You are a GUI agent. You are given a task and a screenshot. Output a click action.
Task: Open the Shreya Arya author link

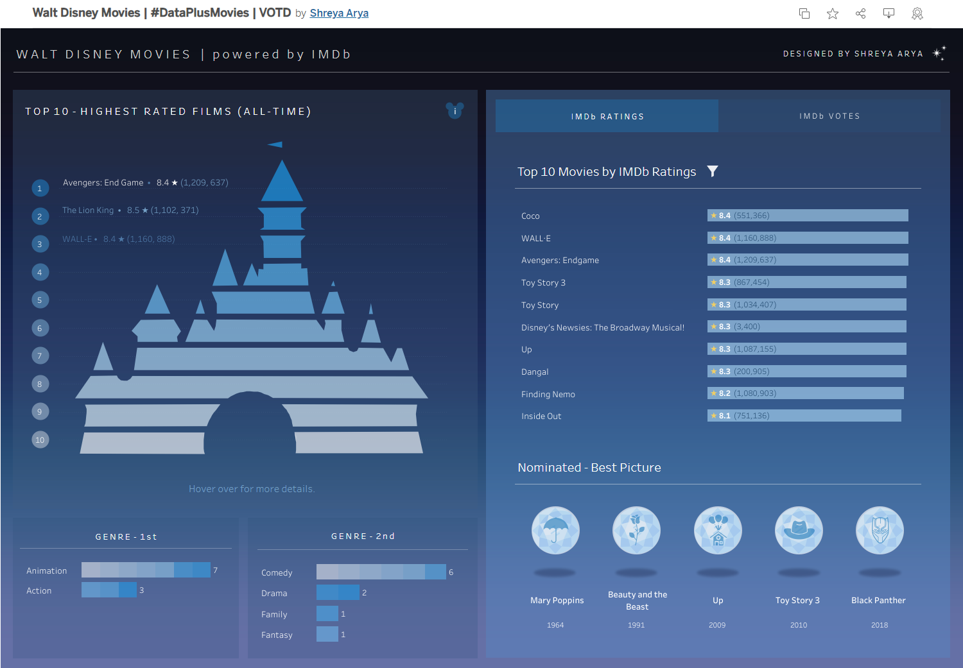(339, 13)
